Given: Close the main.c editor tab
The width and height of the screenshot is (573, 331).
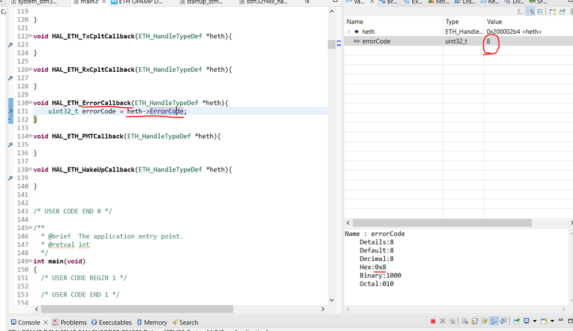Looking at the screenshot, I should click(x=104, y=2).
